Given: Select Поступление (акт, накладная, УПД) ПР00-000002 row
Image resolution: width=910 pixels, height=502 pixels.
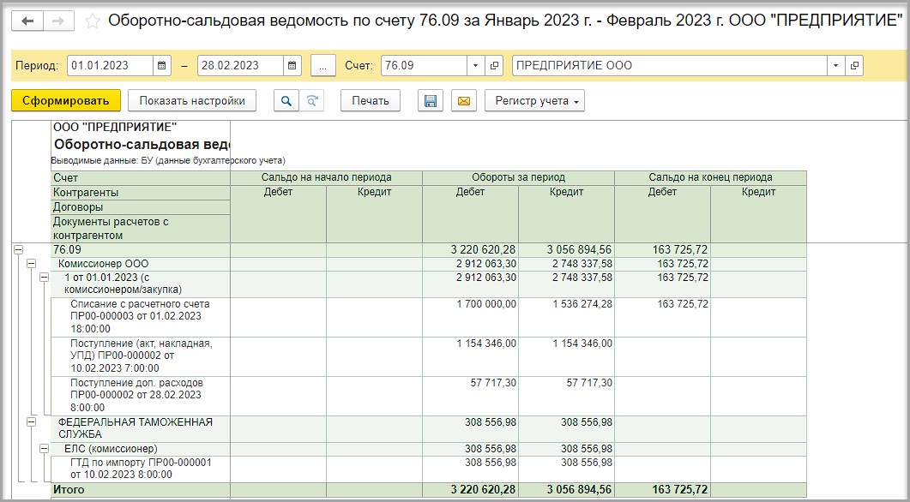Looking at the screenshot, I should (140, 356).
